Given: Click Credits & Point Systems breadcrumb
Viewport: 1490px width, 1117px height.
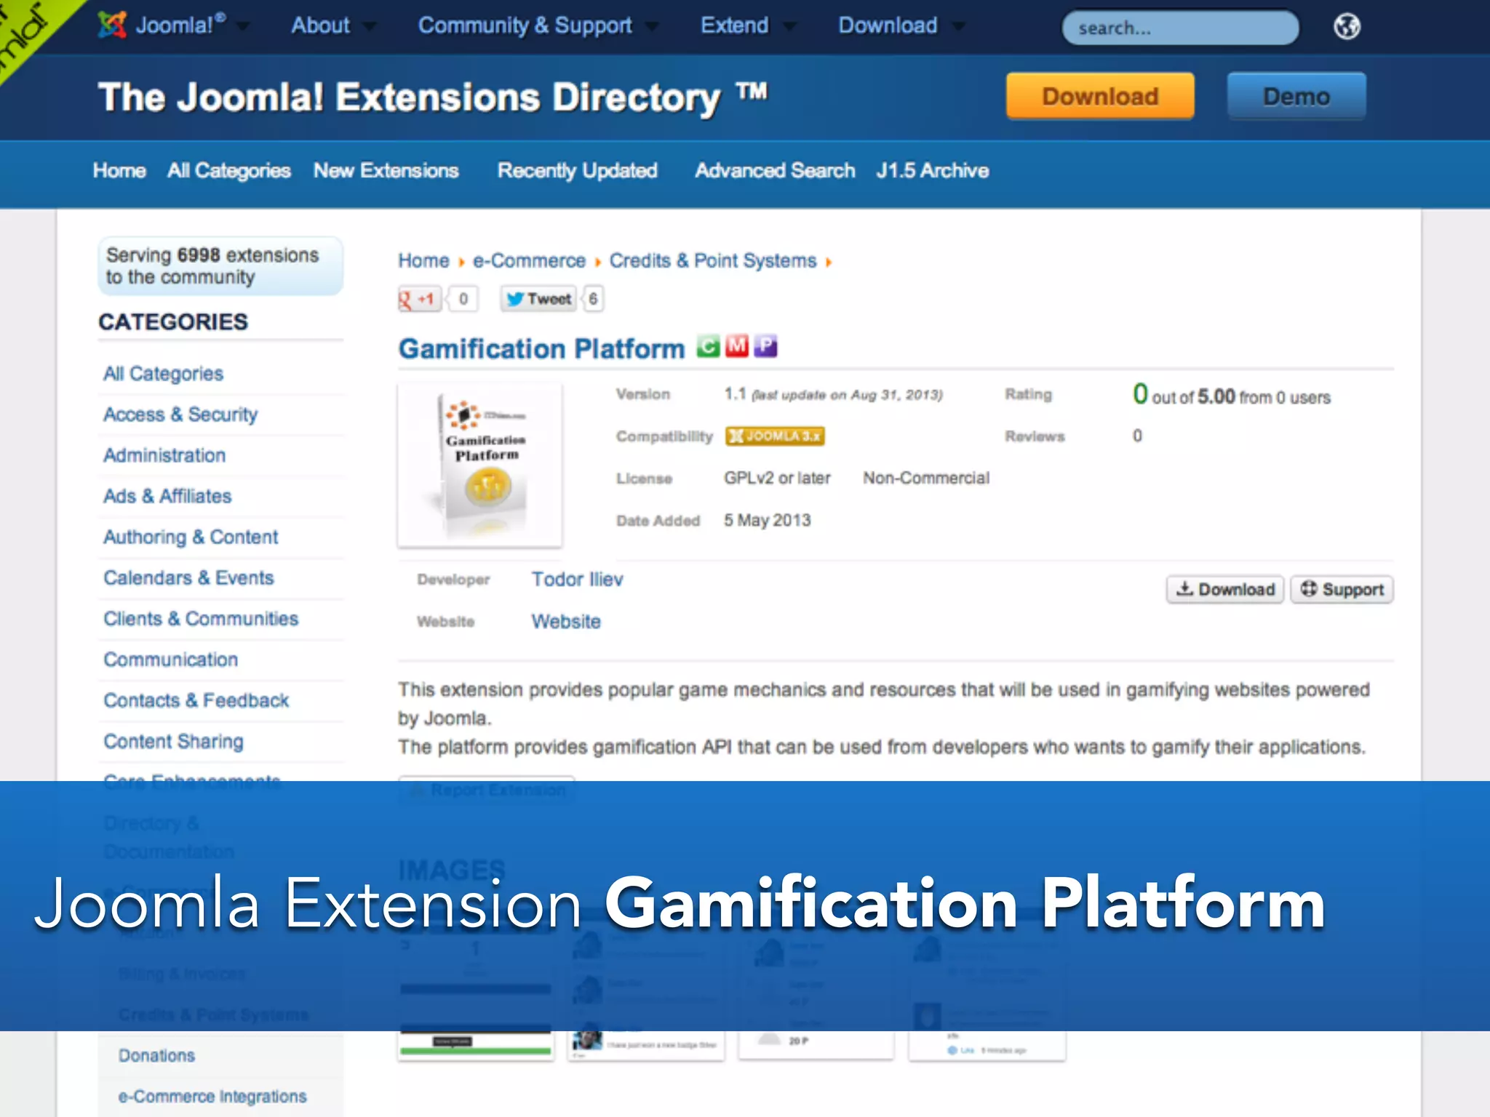Looking at the screenshot, I should [713, 260].
